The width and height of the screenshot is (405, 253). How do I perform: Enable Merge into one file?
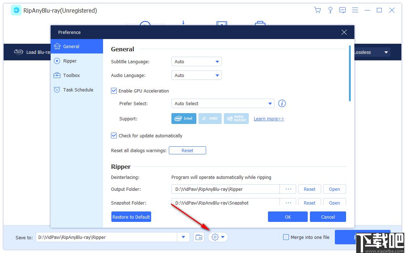tap(286, 237)
